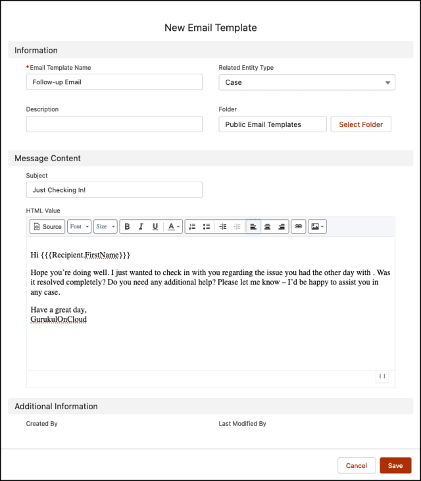Align text to the right
Screen dimensions: 421x481
[x=282, y=226]
